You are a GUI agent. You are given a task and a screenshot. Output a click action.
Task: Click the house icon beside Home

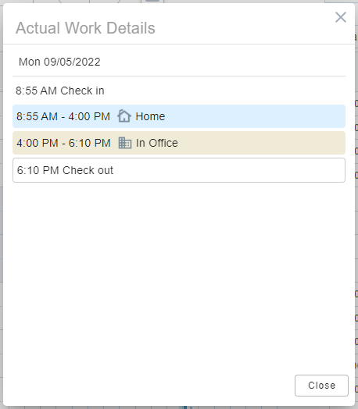pyautogui.click(x=124, y=116)
